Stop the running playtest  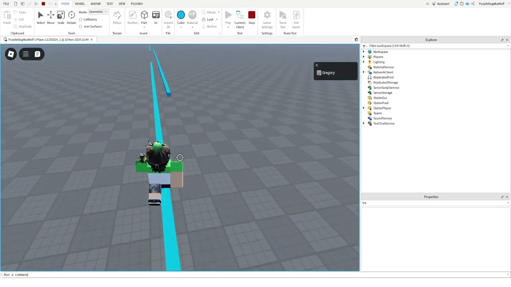coord(252,18)
